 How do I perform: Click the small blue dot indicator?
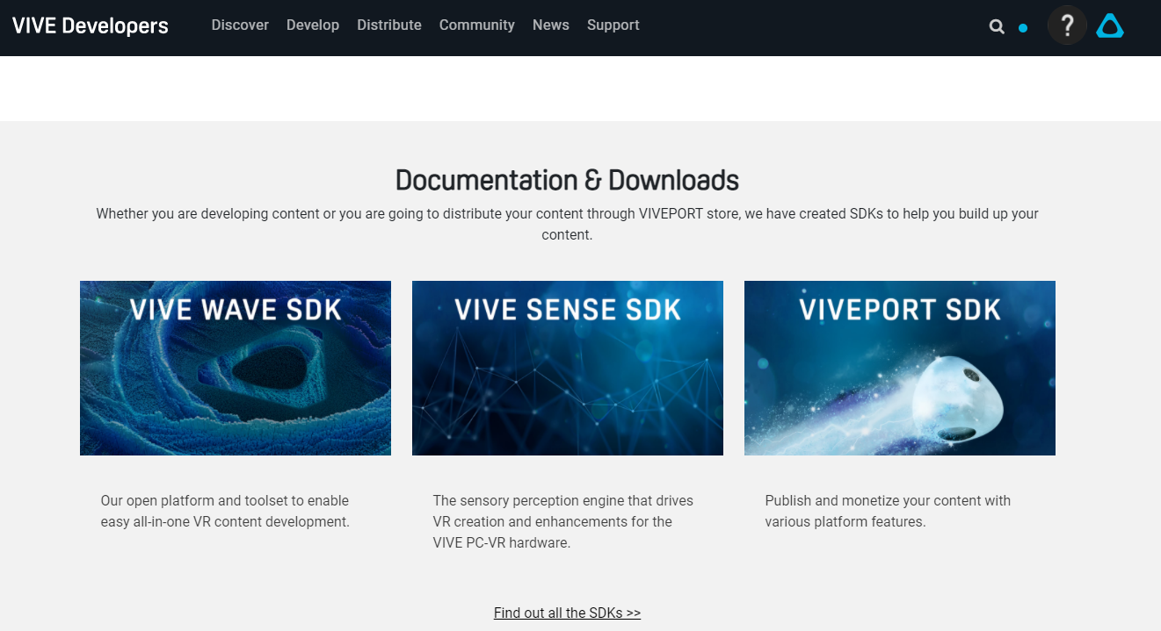(1023, 28)
